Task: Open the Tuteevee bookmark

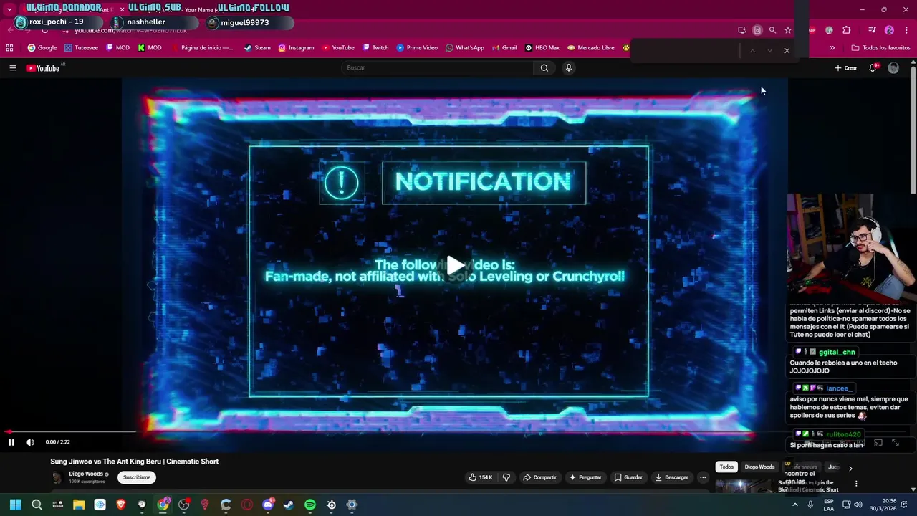Action: point(81,48)
